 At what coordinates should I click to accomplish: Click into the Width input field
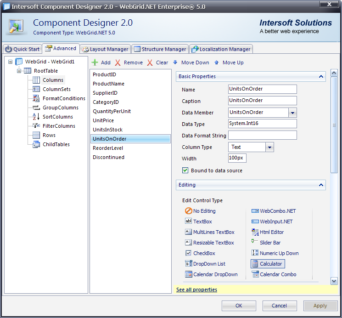pos(237,158)
